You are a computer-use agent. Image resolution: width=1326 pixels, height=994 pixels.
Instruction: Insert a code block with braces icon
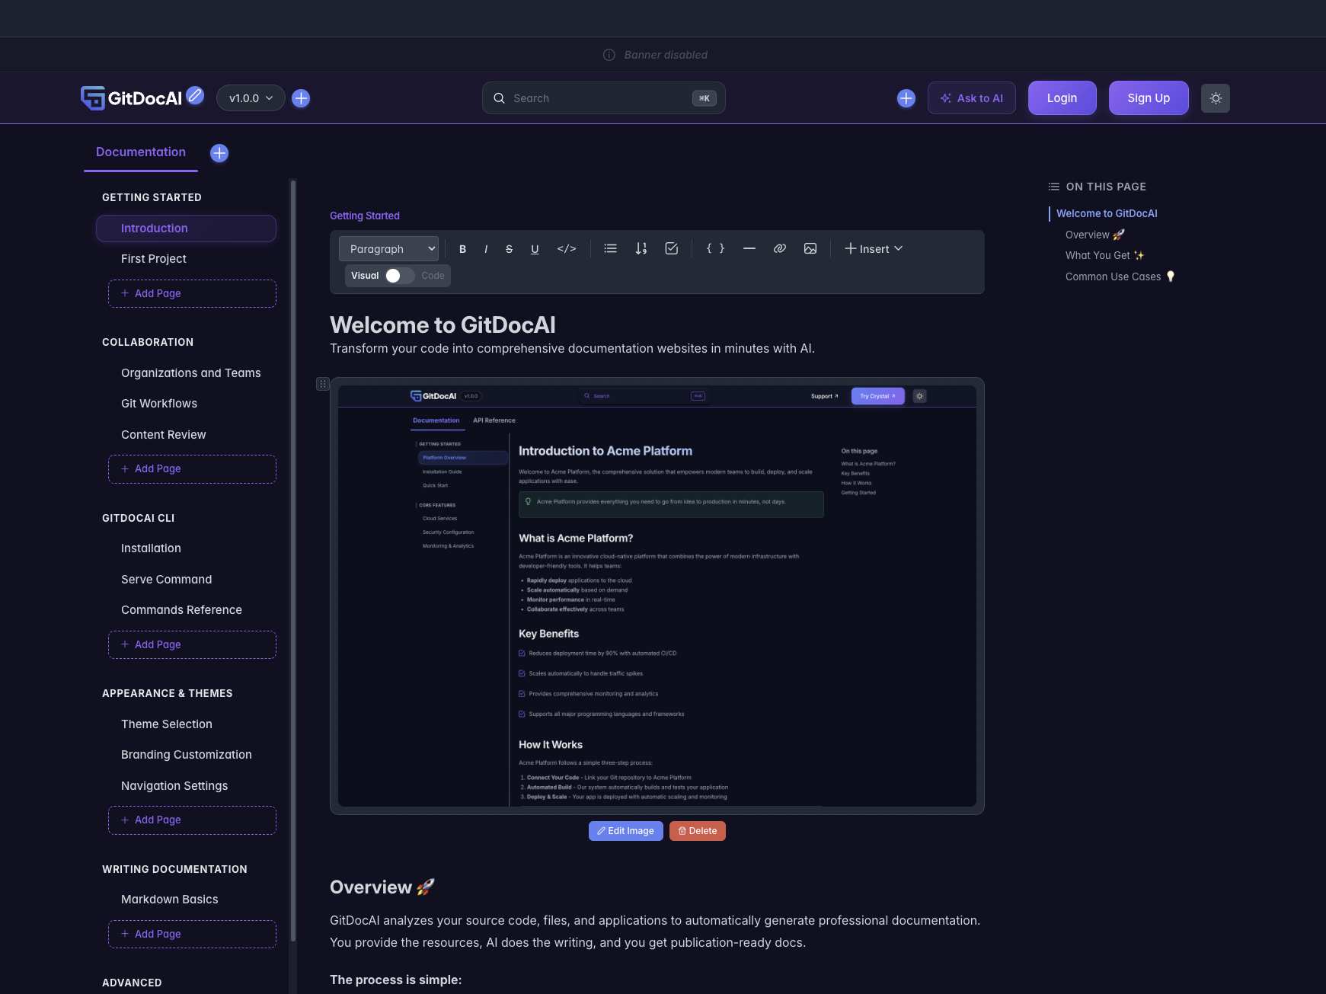tap(715, 249)
